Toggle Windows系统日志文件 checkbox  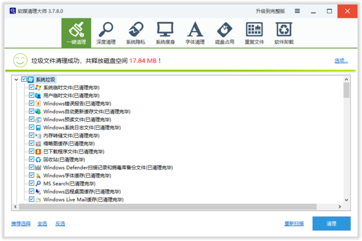click(32, 127)
